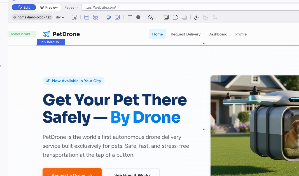The height and width of the screenshot is (176, 299).
Task: Open the padding spacing tool
Action: (117, 17)
